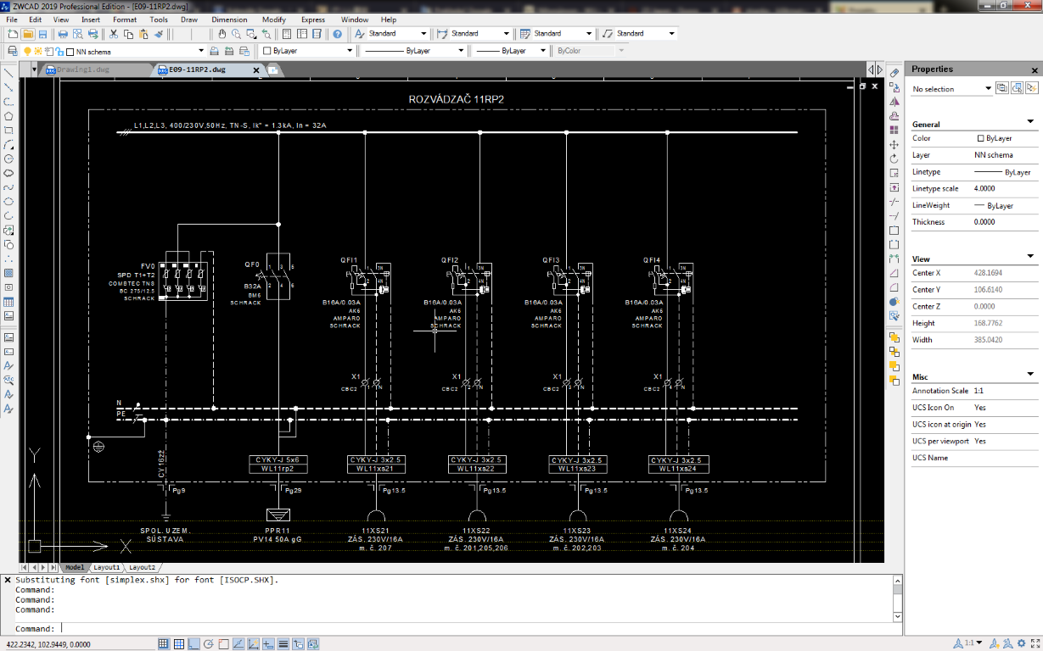Open the 'No selection' dropdown in Properties

click(988, 88)
